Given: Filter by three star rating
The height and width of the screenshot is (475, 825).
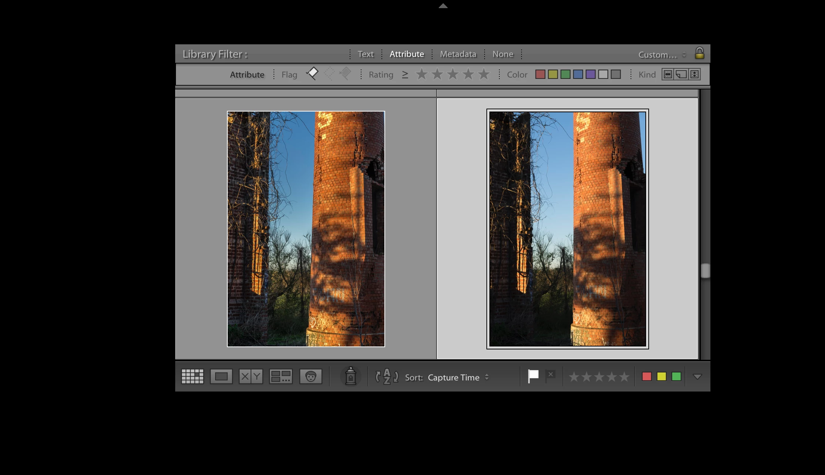Looking at the screenshot, I should point(453,74).
